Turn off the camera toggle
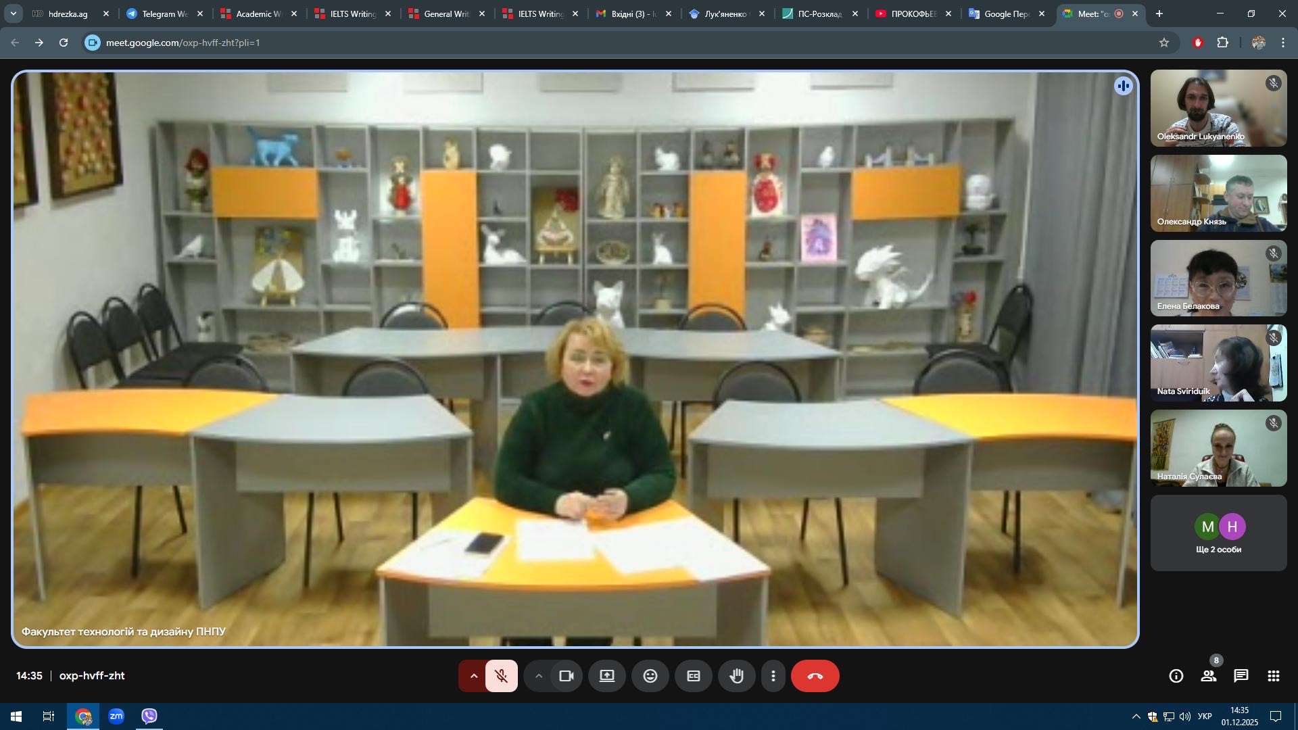Image resolution: width=1298 pixels, height=730 pixels. coord(567,676)
